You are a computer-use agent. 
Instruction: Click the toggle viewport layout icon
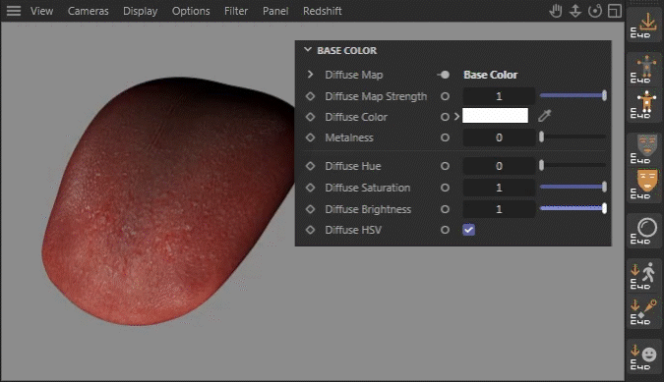615,11
